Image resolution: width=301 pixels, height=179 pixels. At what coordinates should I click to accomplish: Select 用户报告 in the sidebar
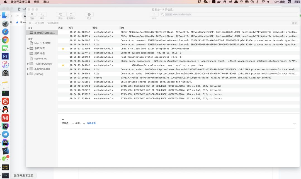point(40,53)
